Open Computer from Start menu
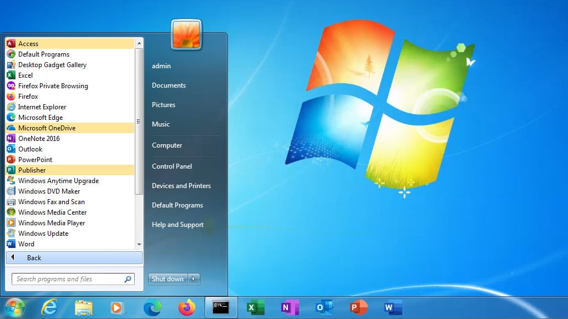This screenshot has width=568, height=319. coord(167,145)
